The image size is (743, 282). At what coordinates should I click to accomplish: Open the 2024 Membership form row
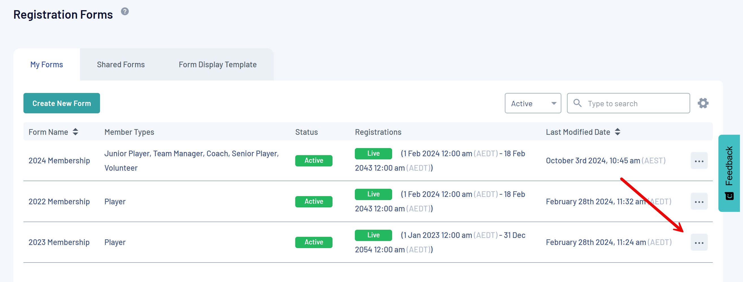59,160
